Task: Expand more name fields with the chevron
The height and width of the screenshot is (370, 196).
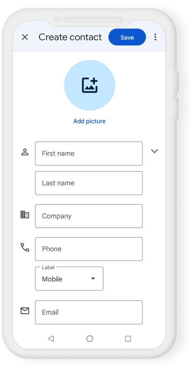Action: 154,151
